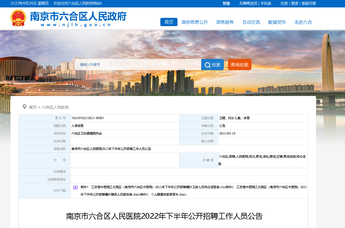Open the 互动交流 navigation item
Screen dimensions: 345x228
(251, 22)
